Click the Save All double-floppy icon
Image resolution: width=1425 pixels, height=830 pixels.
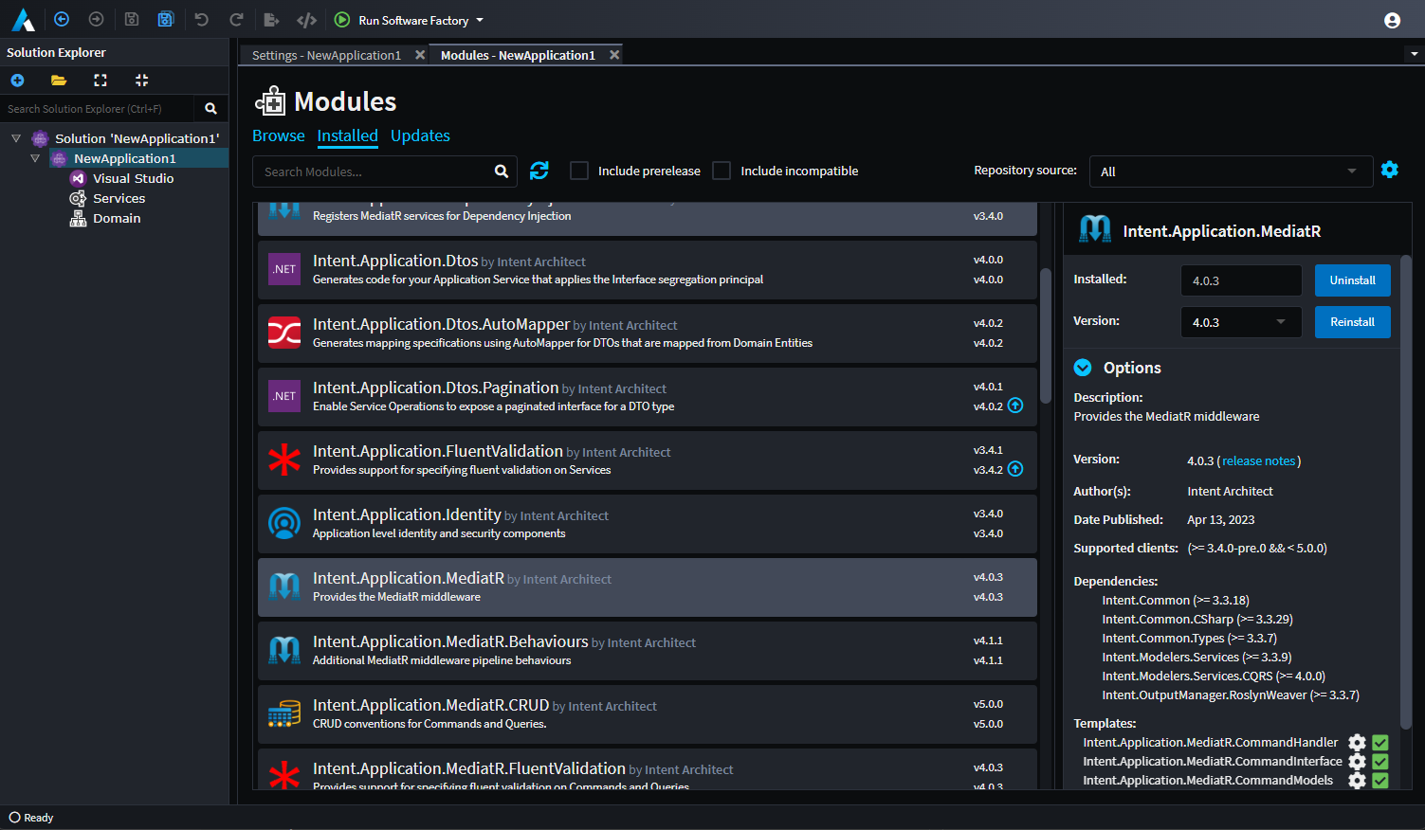click(x=166, y=19)
